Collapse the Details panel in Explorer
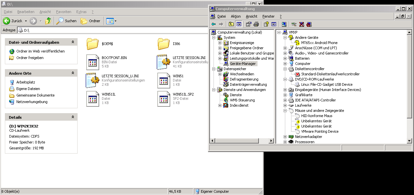 pyautogui.click(x=73, y=117)
